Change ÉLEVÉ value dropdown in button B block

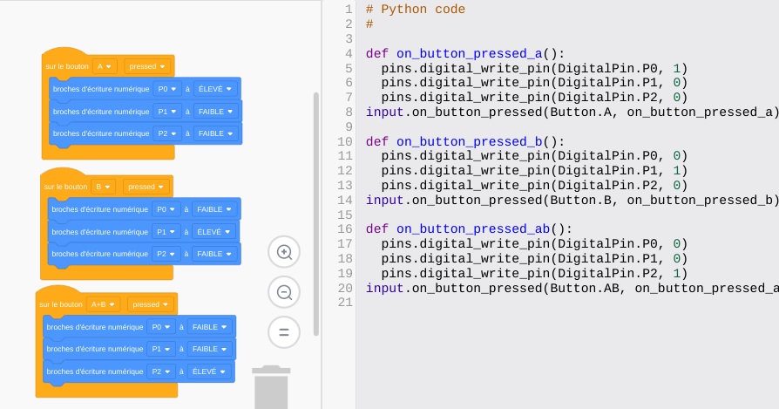213,232
